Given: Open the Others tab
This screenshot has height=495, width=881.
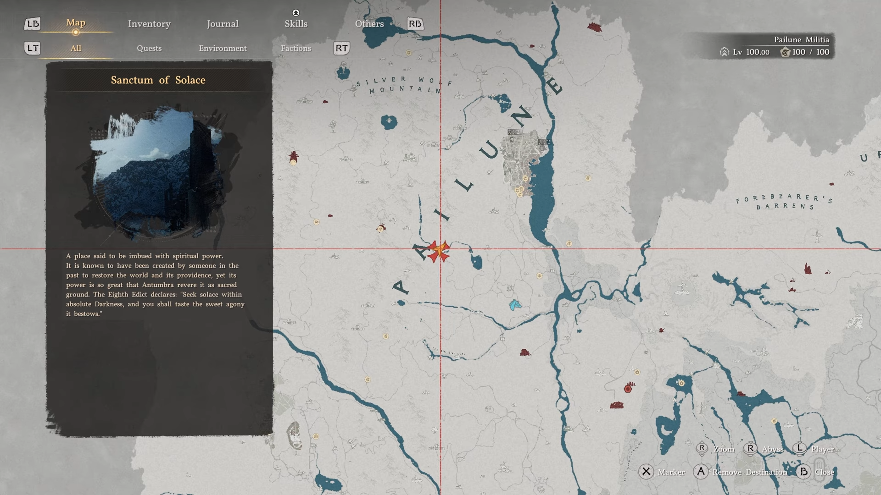Looking at the screenshot, I should (369, 24).
